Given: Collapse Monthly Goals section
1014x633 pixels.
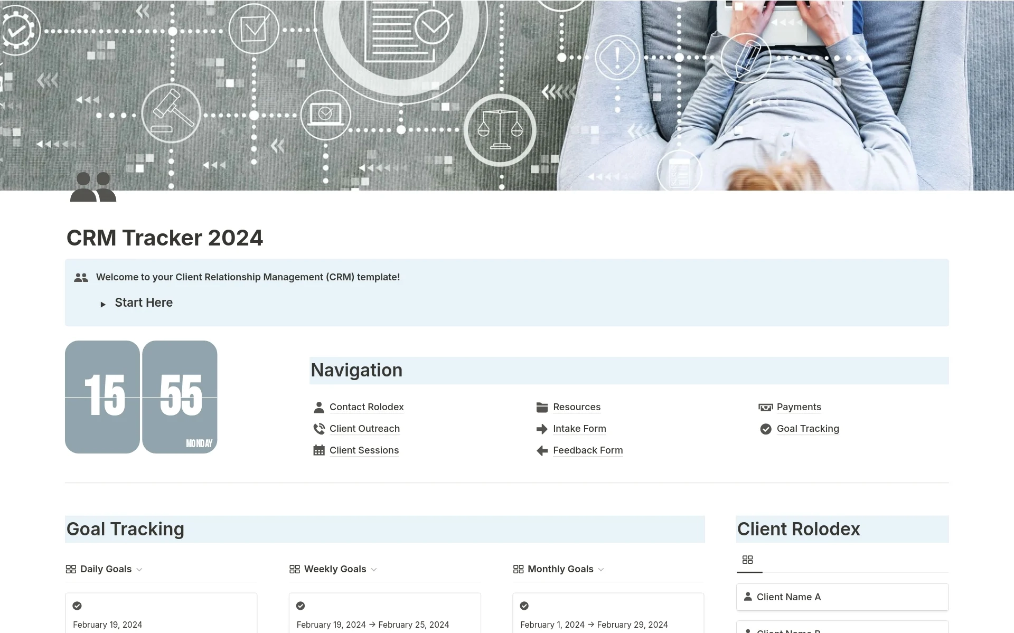Looking at the screenshot, I should click(x=602, y=569).
